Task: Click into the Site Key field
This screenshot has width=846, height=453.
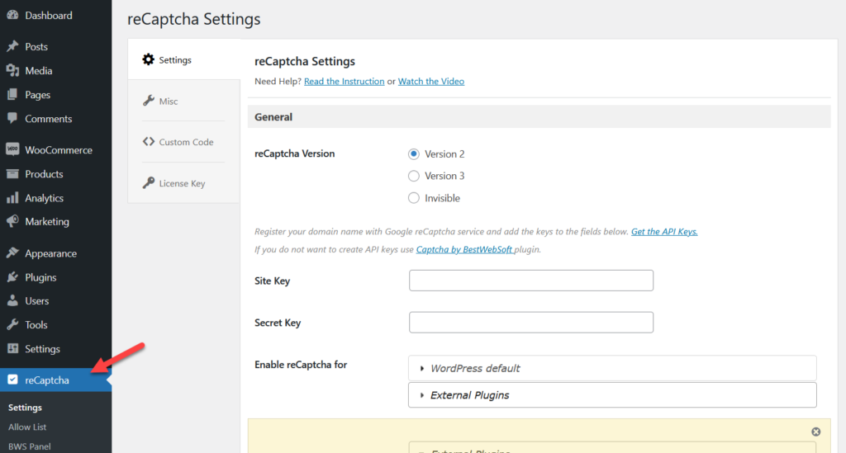Action: (x=531, y=280)
